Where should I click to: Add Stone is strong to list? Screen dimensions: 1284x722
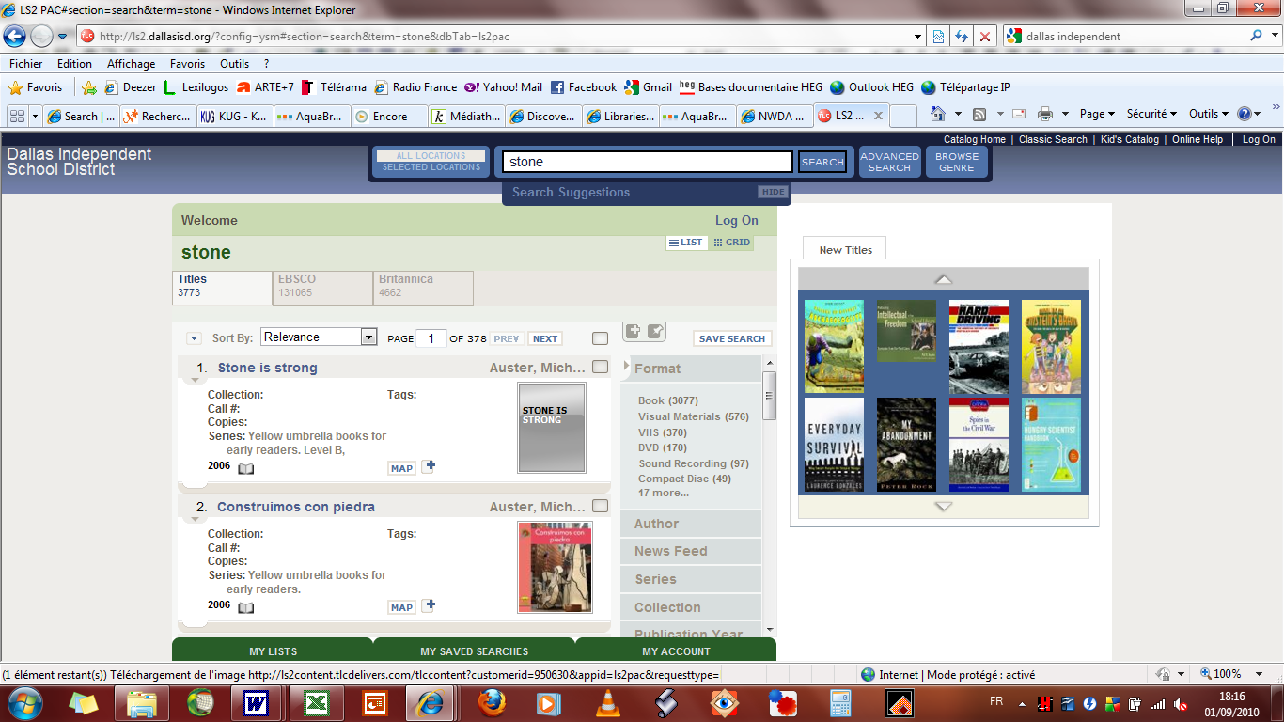429,466
